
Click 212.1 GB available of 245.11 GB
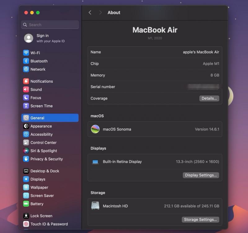click(x=192, y=206)
